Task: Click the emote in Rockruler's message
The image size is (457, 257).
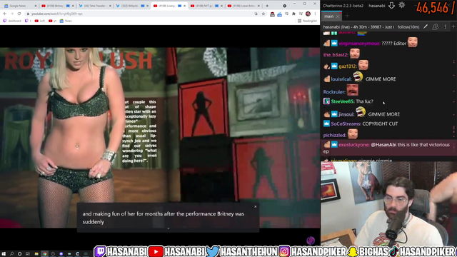Action: click(x=352, y=90)
